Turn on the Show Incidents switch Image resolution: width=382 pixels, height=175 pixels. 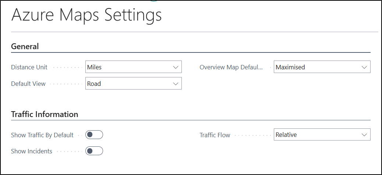[94, 151]
